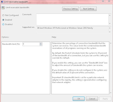The image size is (113, 102).
Task: Click Comment box scroll down arrow
Action: click(x=110, y=24)
